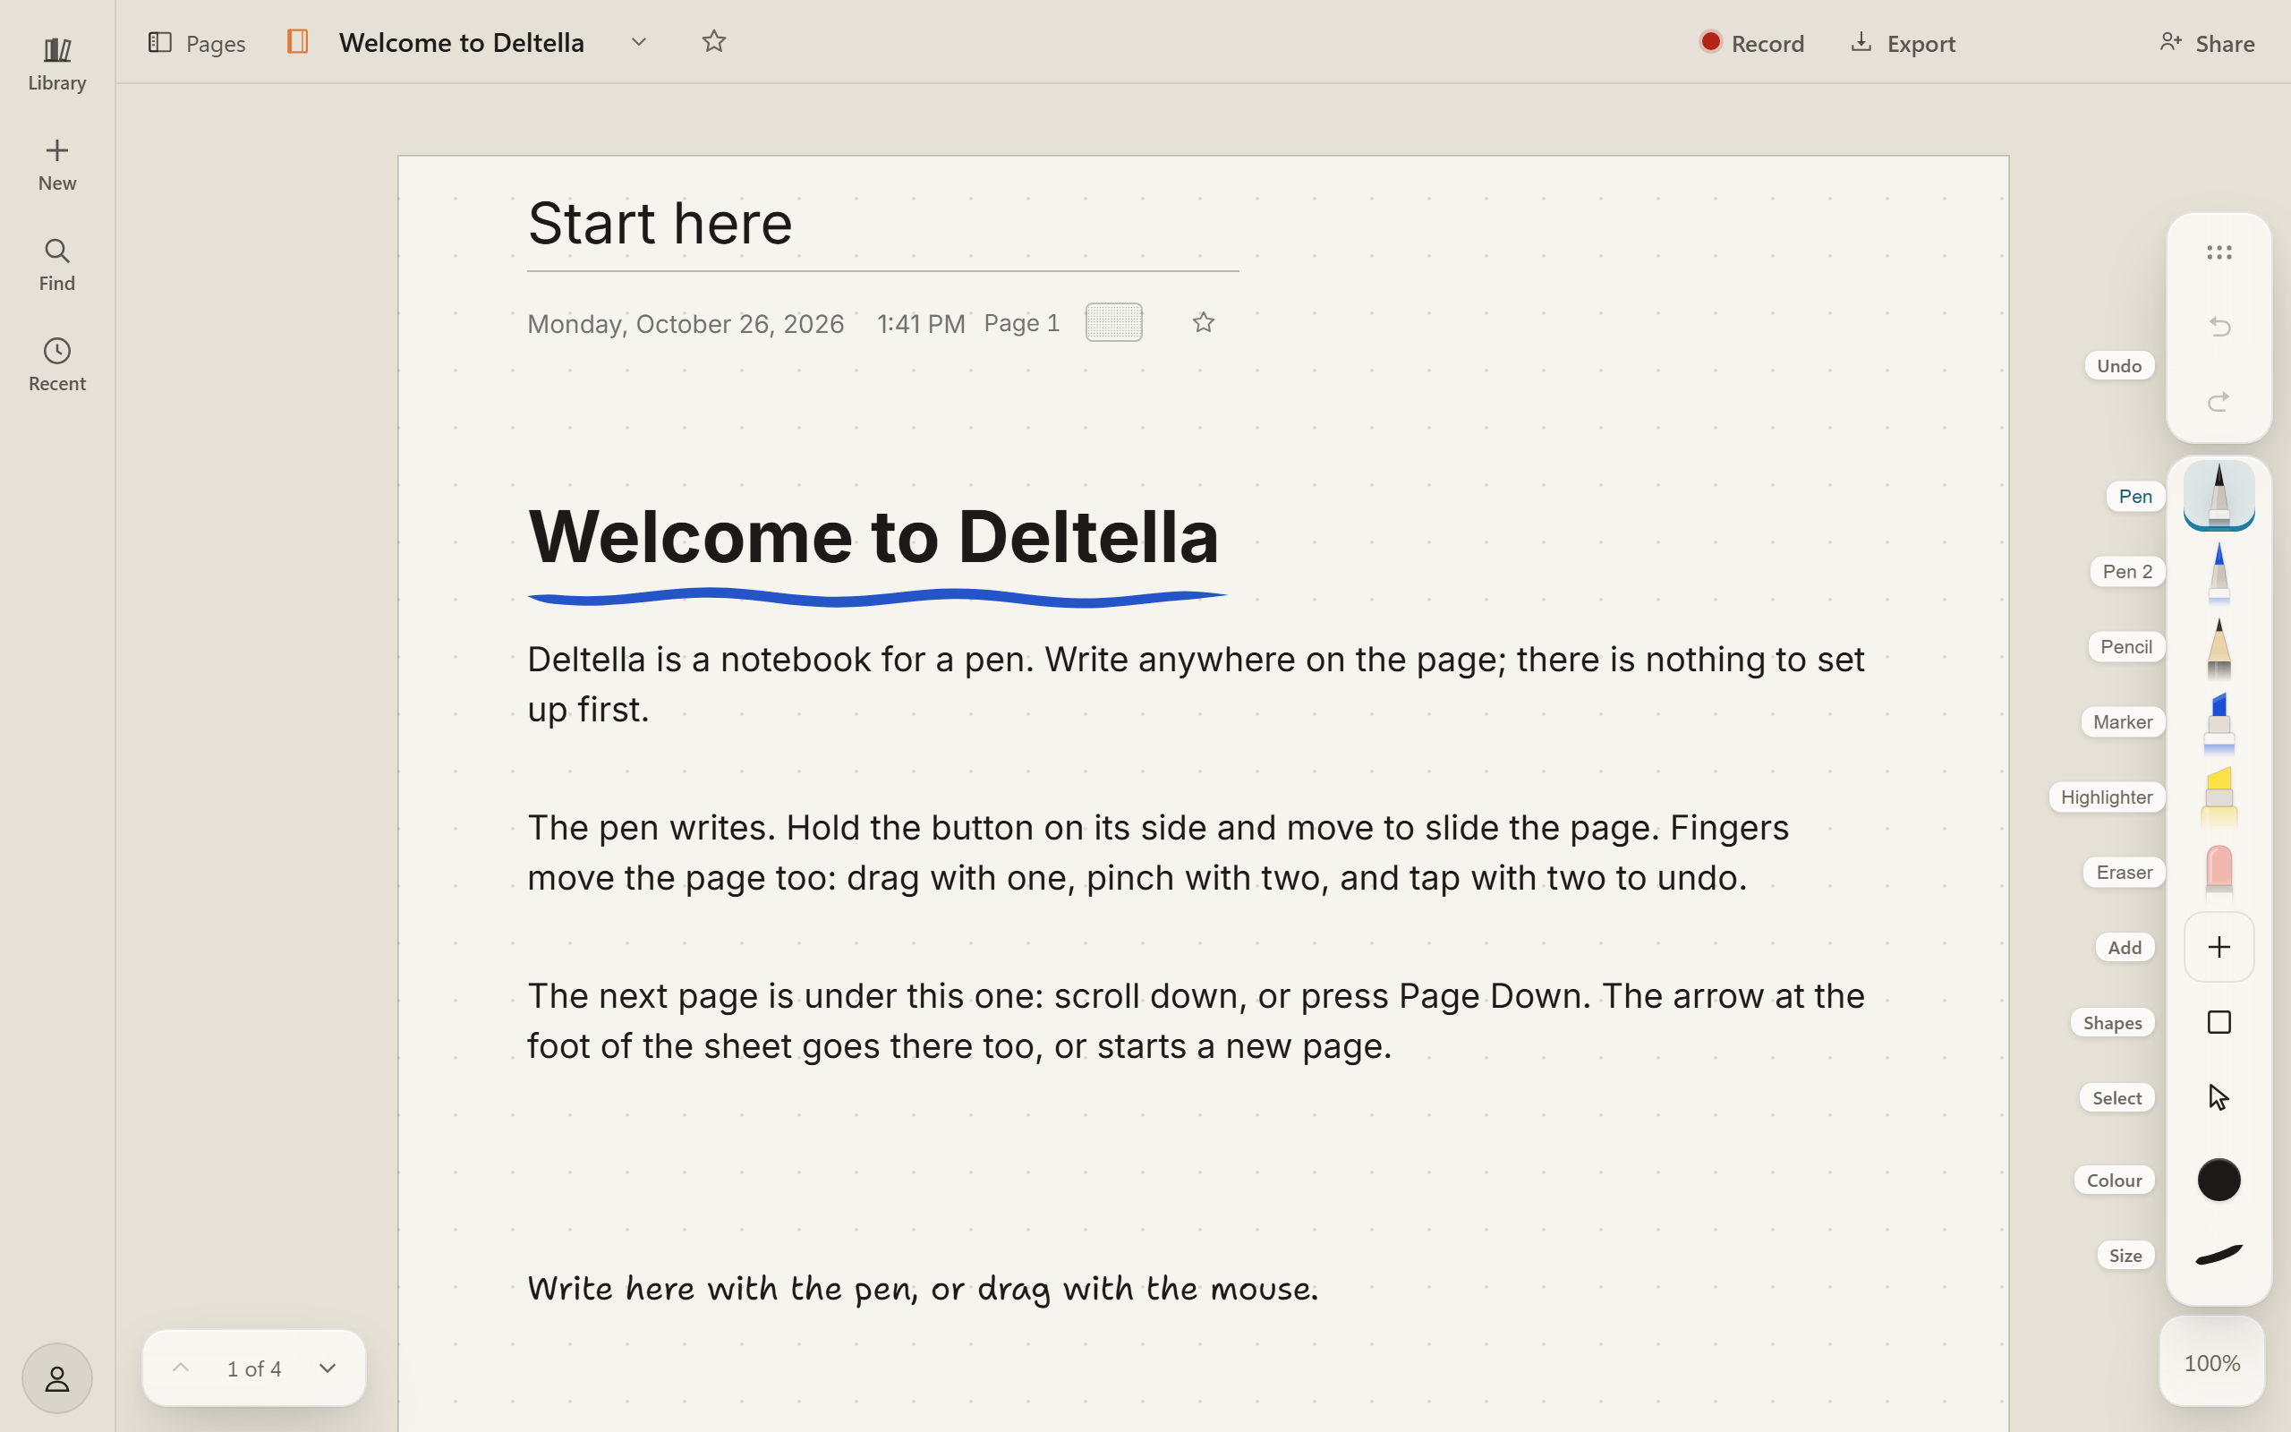This screenshot has width=2291, height=1432.
Task: Click the 'Monday, October 26, 2026' date
Action: coord(686,324)
